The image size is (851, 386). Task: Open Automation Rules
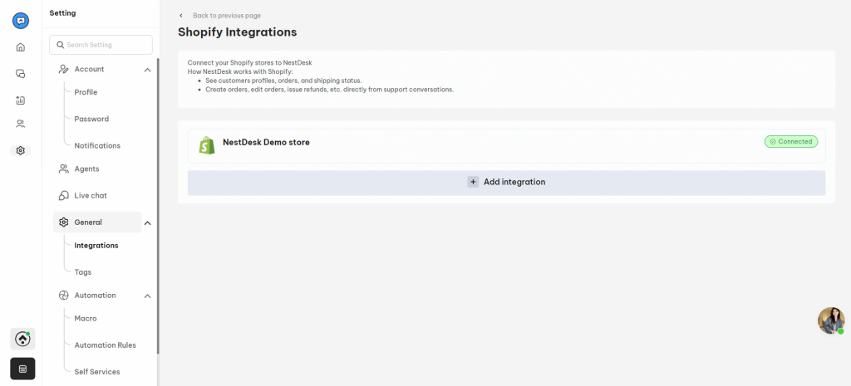106,345
